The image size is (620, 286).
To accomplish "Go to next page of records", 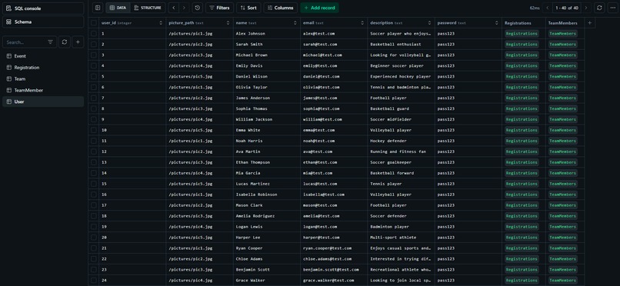I will tap(586, 8).
